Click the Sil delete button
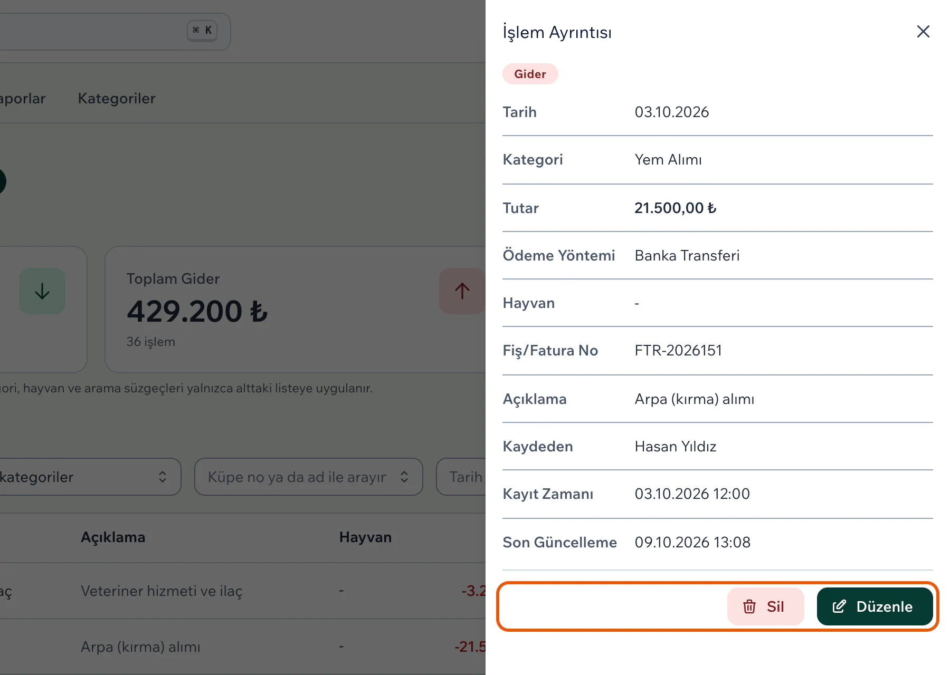This screenshot has height=675, width=950. pos(765,606)
